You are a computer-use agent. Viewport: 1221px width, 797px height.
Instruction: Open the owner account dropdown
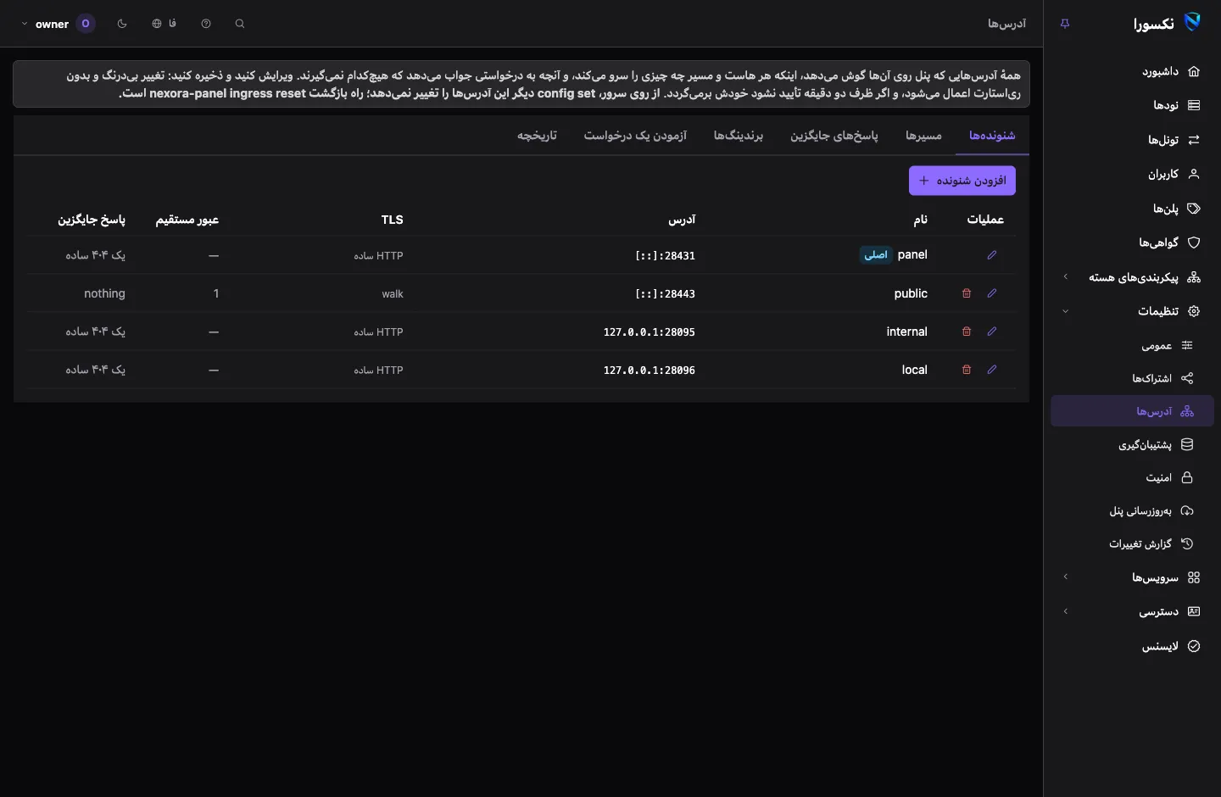point(58,24)
